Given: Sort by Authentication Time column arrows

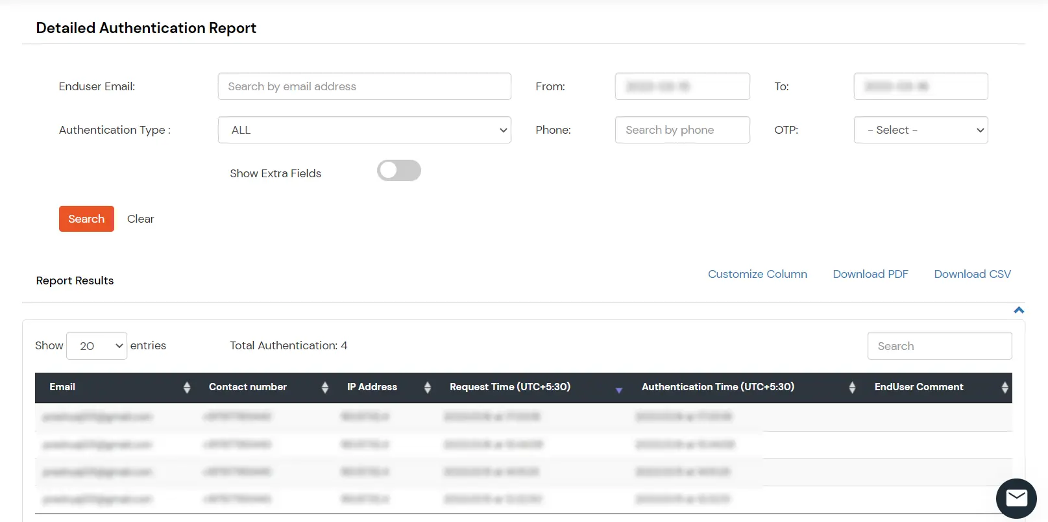Looking at the screenshot, I should coord(852,388).
